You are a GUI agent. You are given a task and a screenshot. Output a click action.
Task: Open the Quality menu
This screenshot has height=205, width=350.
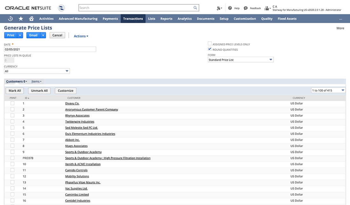[267, 19]
